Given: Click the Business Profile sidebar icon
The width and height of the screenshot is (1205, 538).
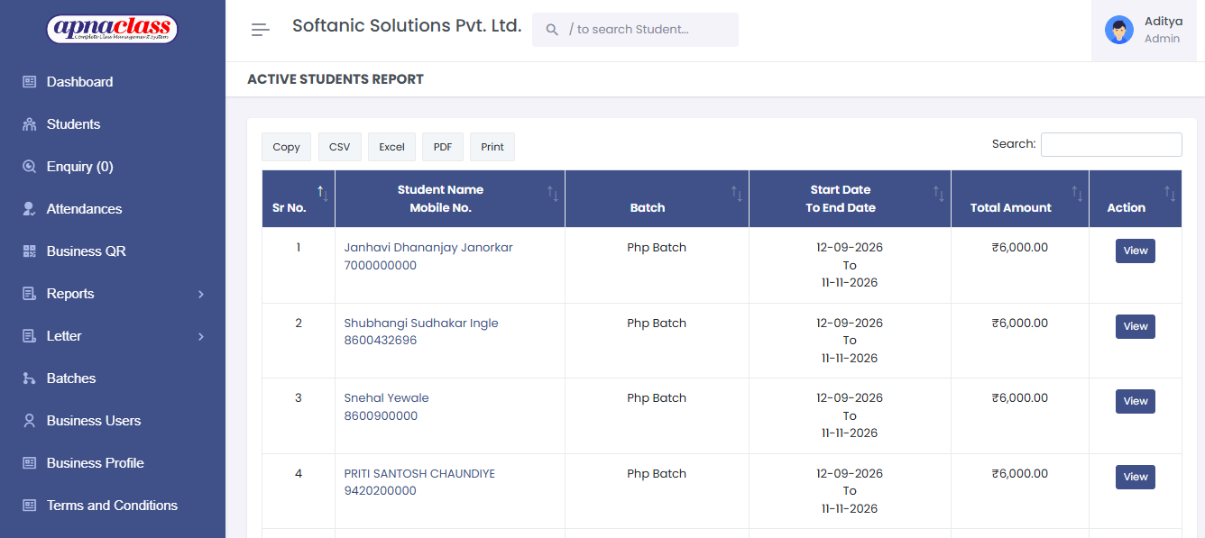Looking at the screenshot, I should (x=29, y=463).
